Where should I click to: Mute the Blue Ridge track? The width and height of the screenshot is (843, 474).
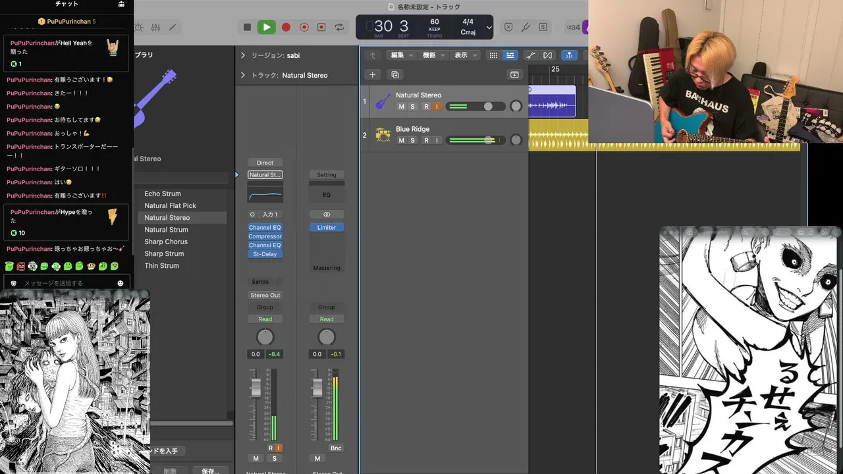click(x=401, y=140)
